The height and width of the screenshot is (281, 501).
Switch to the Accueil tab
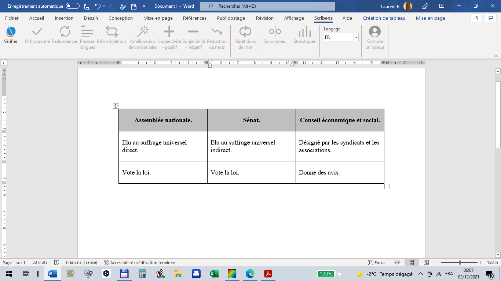point(37,18)
